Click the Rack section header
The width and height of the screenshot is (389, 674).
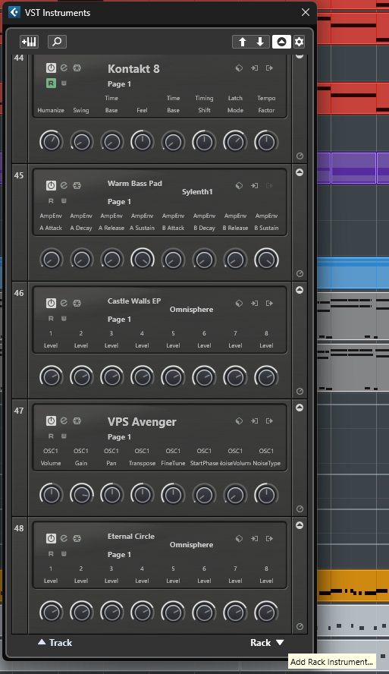(x=267, y=643)
